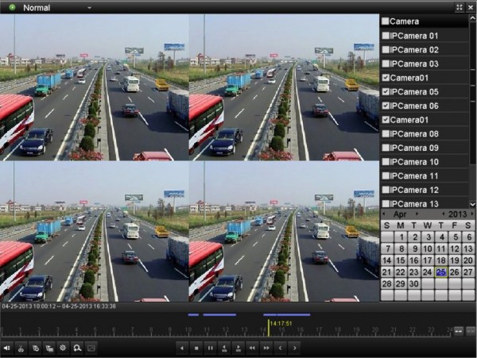Click the camera list scrollbar down arrow

(472, 204)
